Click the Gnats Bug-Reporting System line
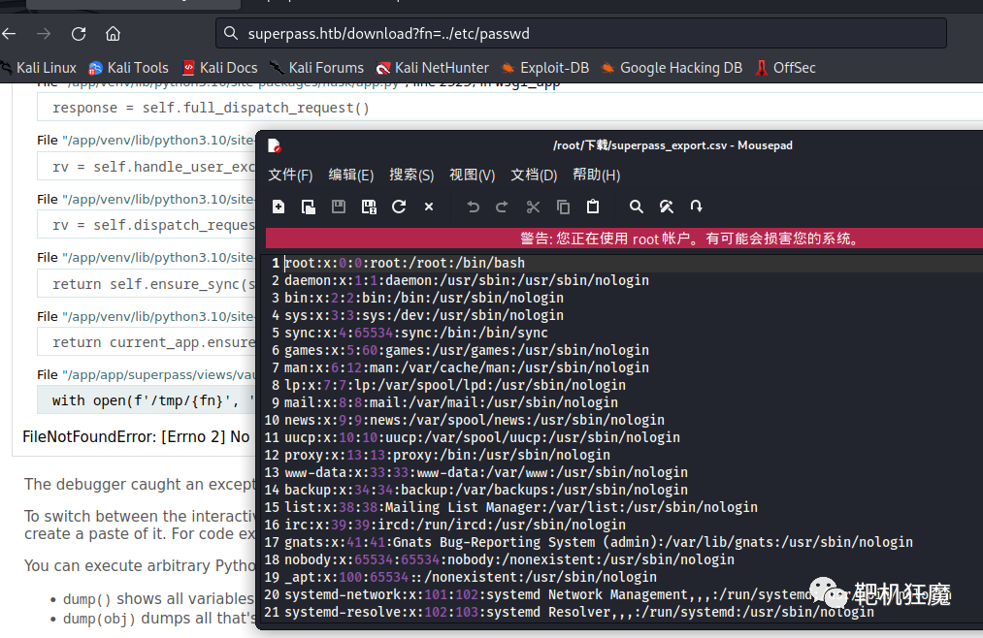The height and width of the screenshot is (638, 983). [599, 543]
